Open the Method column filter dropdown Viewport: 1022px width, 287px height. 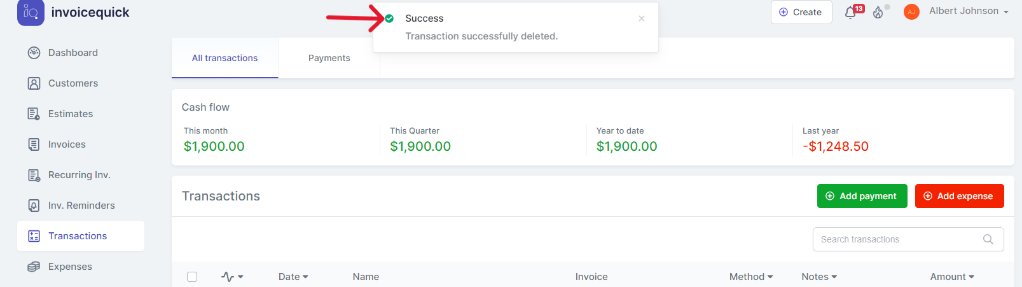(x=751, y=277)
